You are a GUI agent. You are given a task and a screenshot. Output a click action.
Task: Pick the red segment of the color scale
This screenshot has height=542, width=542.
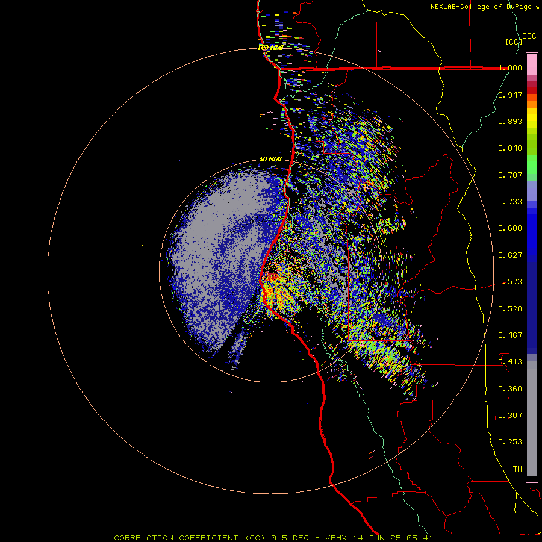532,90
